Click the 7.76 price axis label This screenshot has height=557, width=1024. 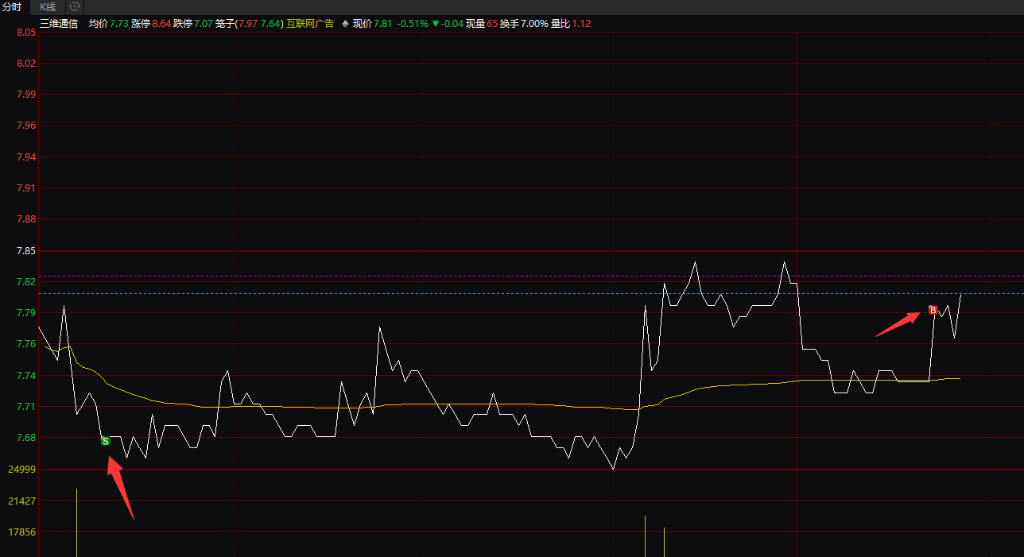pos(26,344)
